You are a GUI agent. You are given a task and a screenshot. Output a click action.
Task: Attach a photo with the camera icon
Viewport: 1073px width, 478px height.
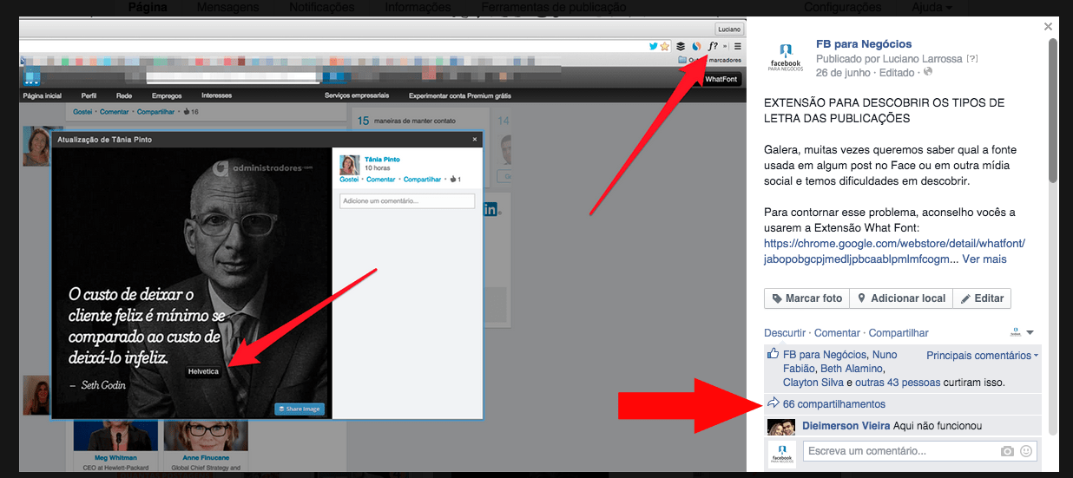(1007, 451)
